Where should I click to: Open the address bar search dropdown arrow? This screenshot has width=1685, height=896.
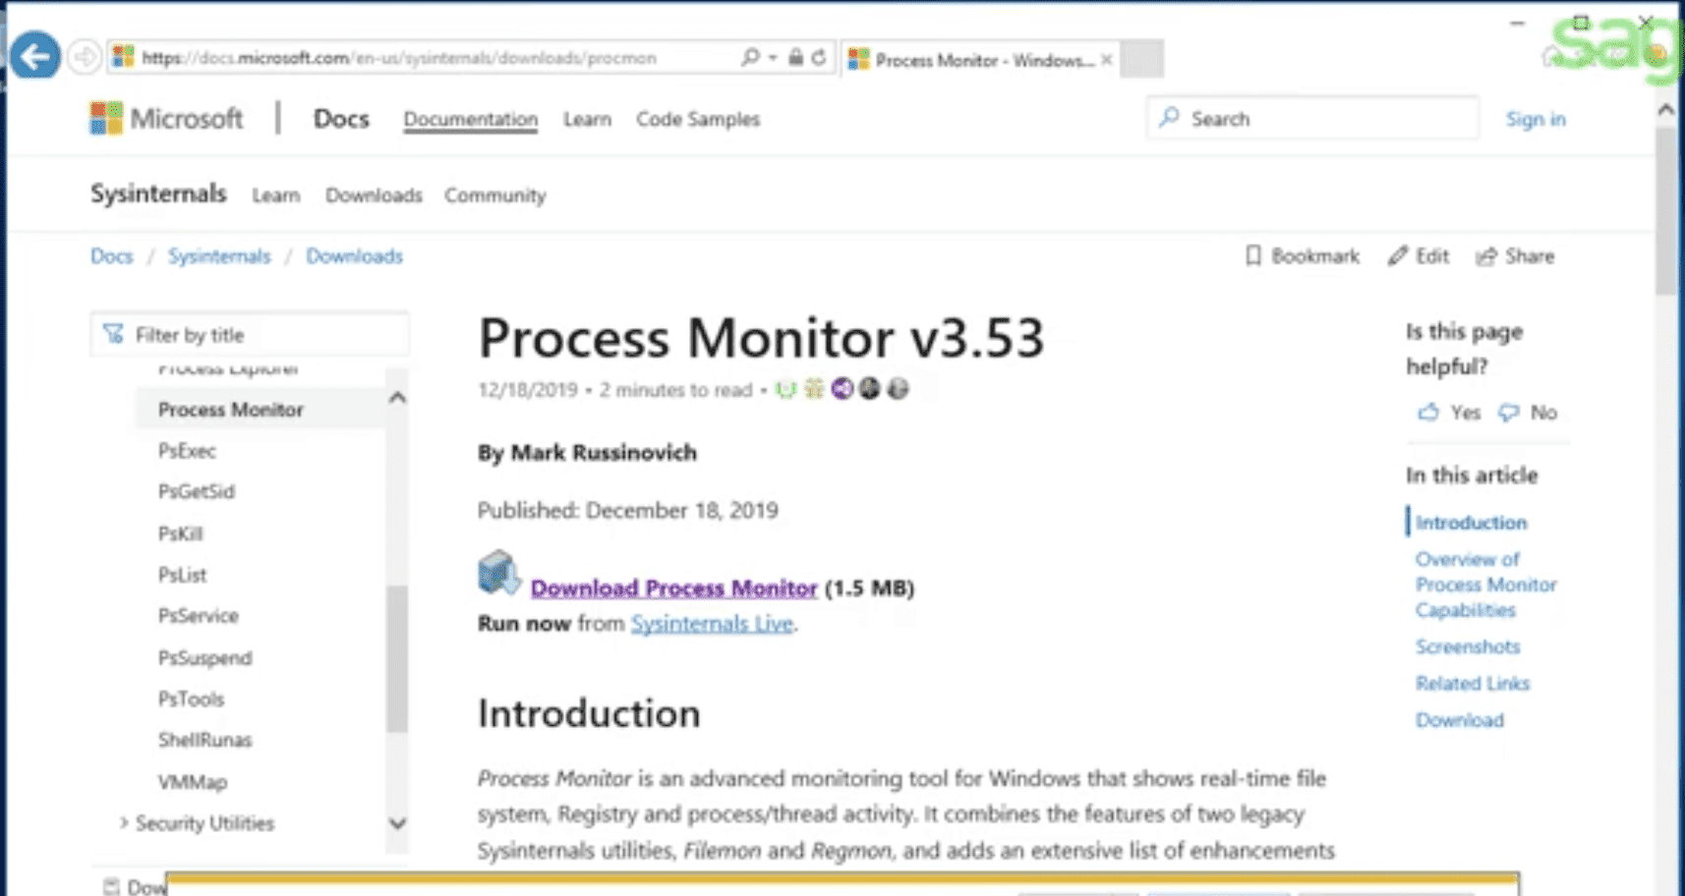coord(773,58)
